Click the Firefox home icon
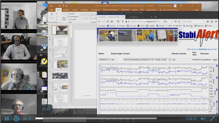 [112, 21]
